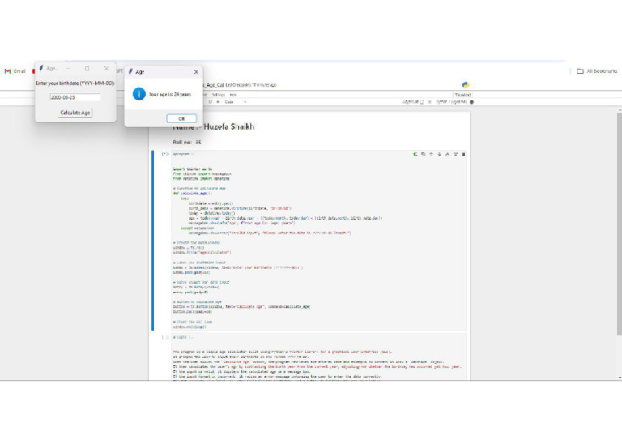Click the Trusted notebook indicator
The width and height of the screenshot is (622, 440).
click(462, 94)
